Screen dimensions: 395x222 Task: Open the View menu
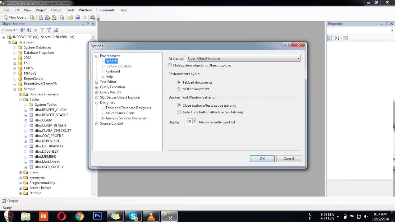click(x=27, y=10)
